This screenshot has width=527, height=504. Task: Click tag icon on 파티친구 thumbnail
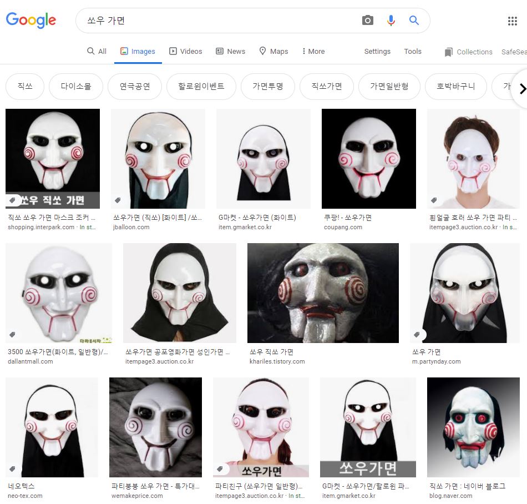tap(220, 468)
